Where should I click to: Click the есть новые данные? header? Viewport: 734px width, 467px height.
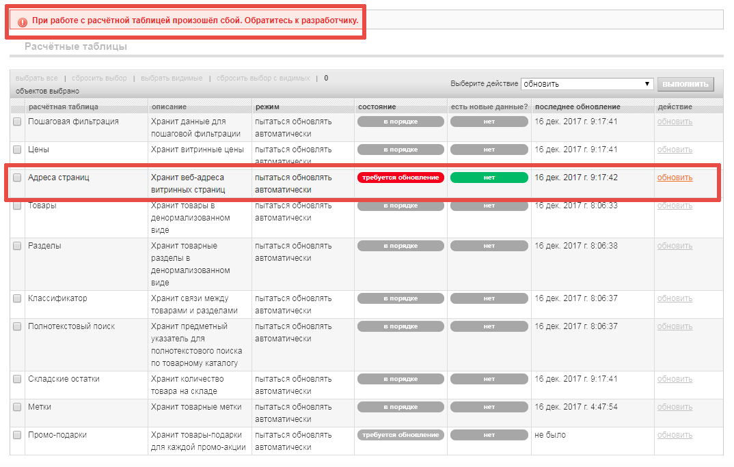click(489, 107)
